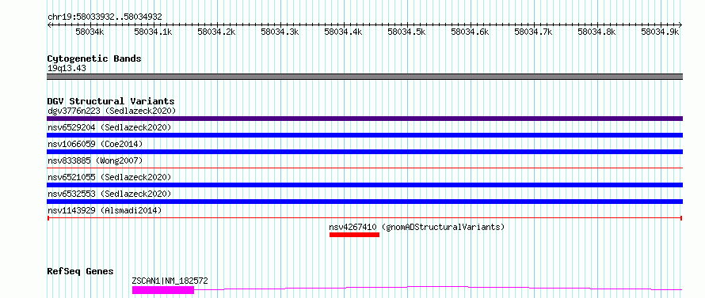Select the magenta ZSCAN1 exon block
Image resolution: width=705 pixels, height=298 pixels.
(162, 290)
